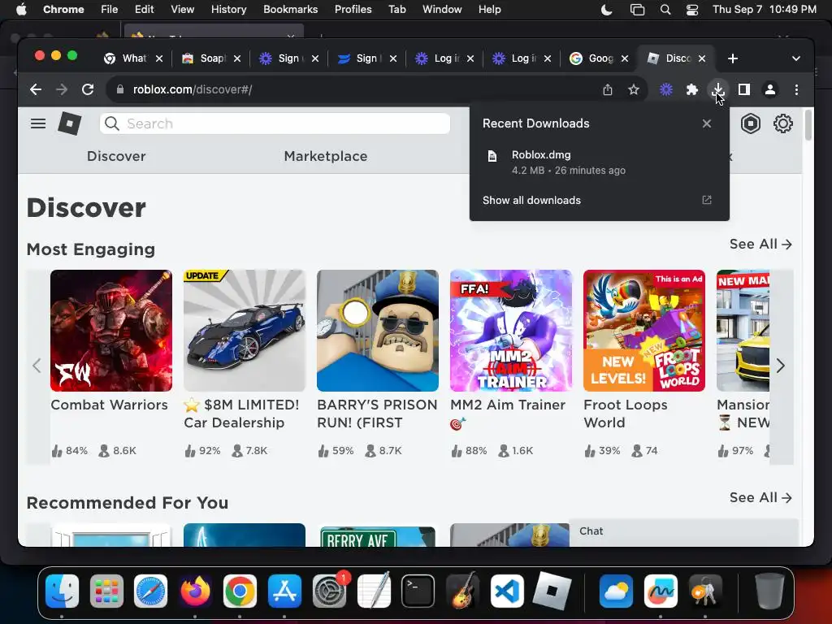Viewport: 832px width, 624px height.
Task: Open Chrome's three-dot menu
Action: 796,89
